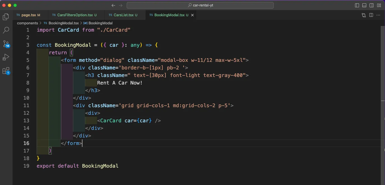
Task: Click the closing </form> tag
Action: click(x=71, y=143)
